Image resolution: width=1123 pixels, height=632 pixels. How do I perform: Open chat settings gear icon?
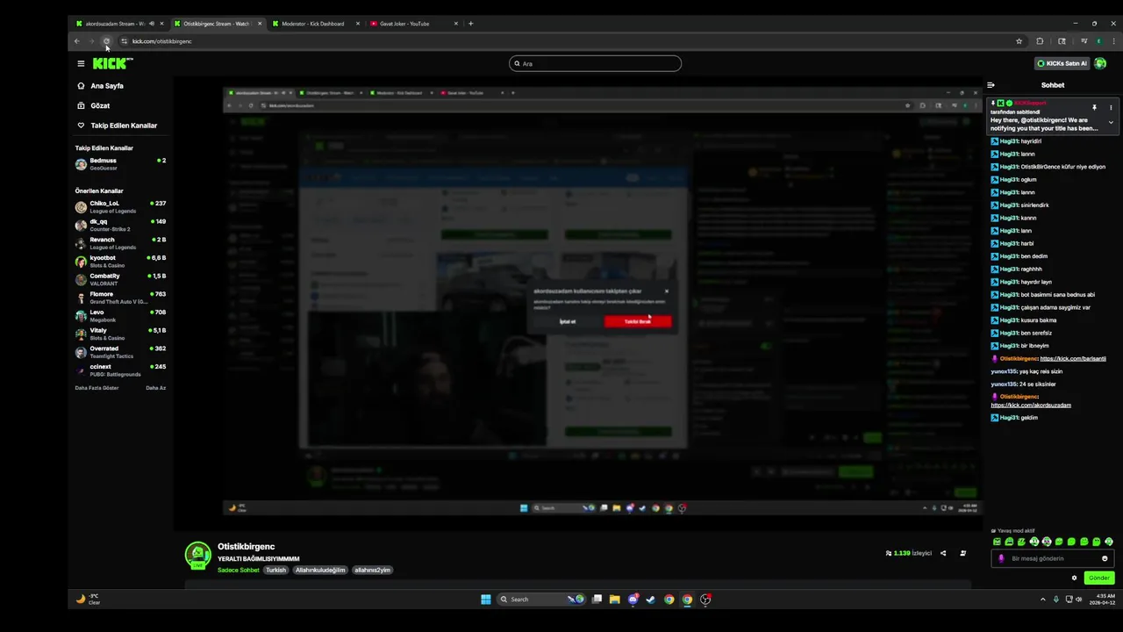point(1074,578)
